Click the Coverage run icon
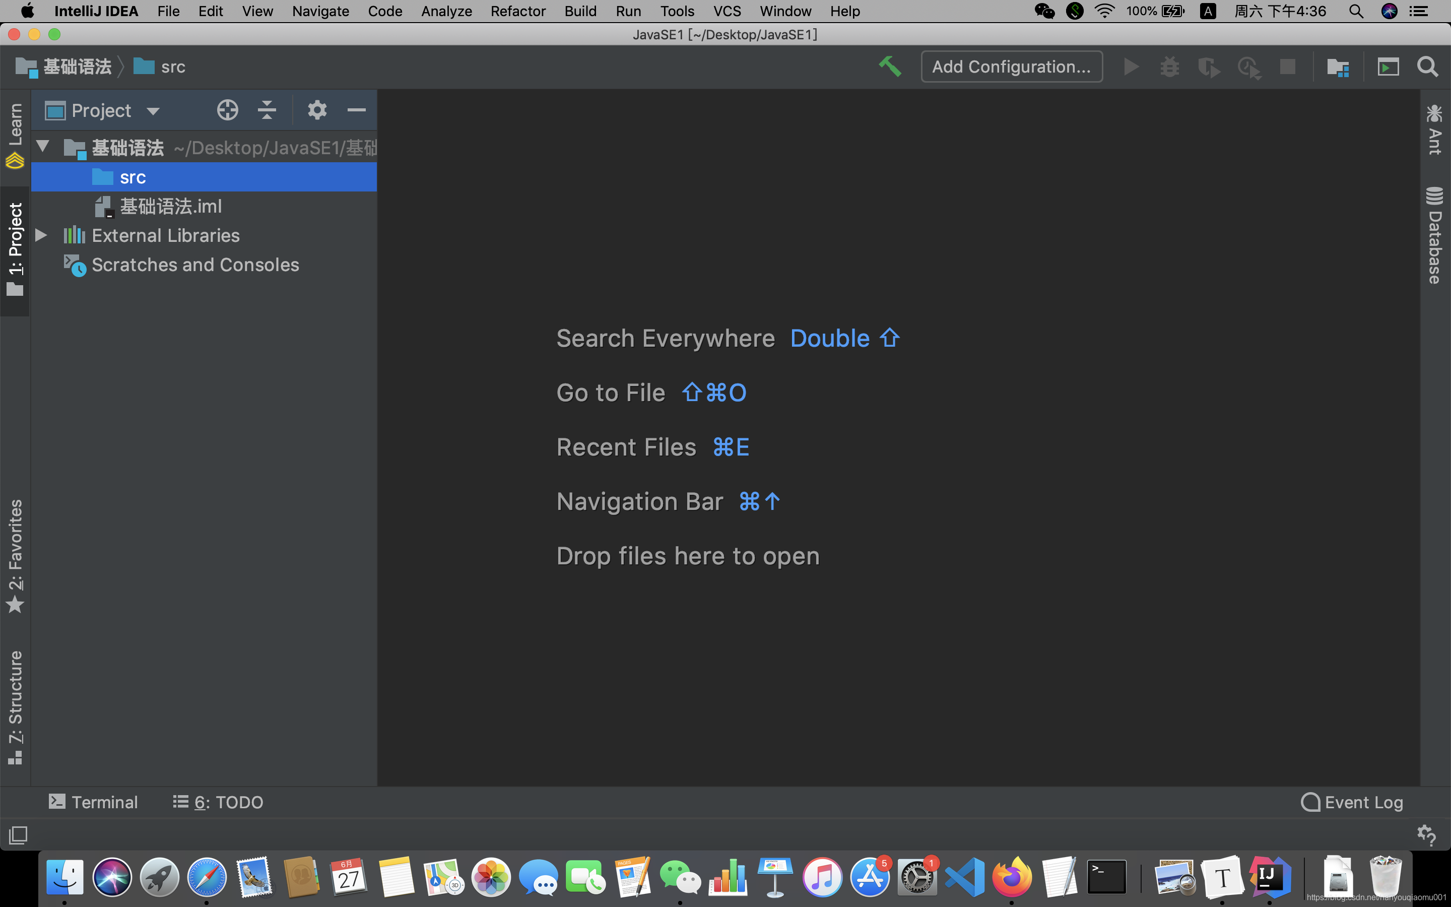 [x=1209, y=67]
